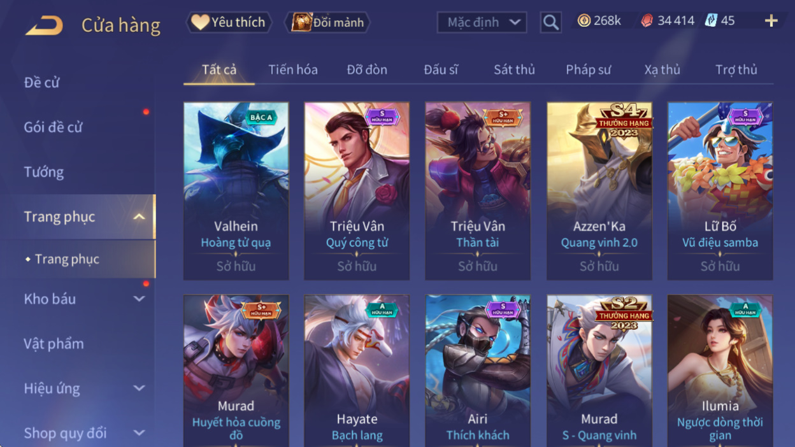
Task: Open search with the magnifier icon
Action: 551,23
